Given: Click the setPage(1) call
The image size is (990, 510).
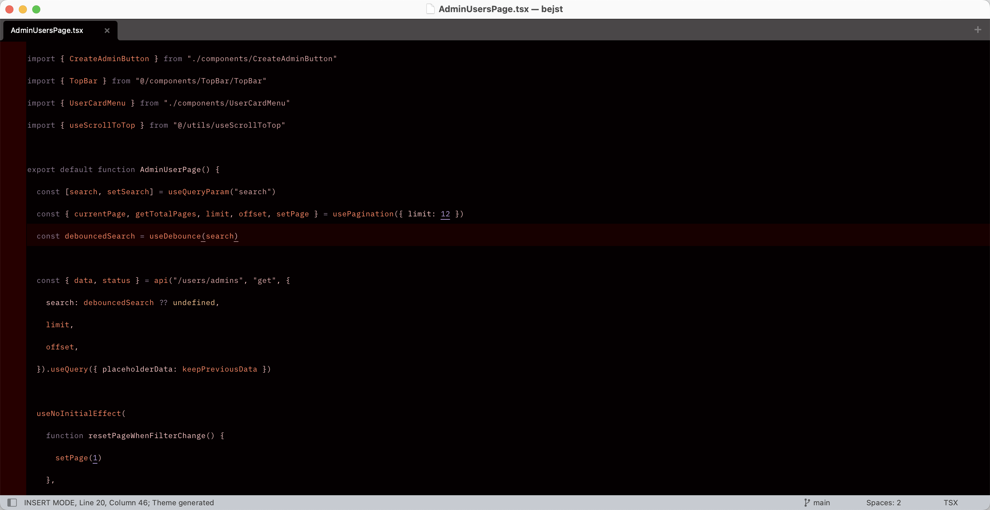Looking at the screenshot, I should point(78,458).
